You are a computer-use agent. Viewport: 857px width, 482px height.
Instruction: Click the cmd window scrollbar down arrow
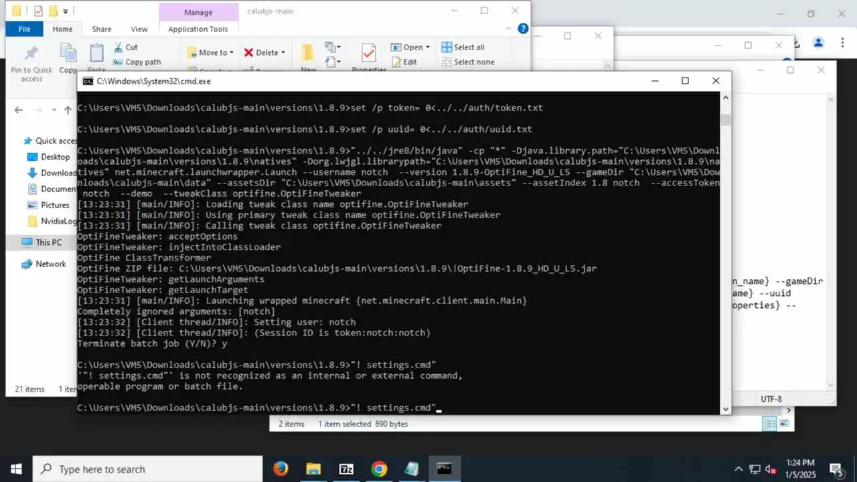tap(725, 408)
